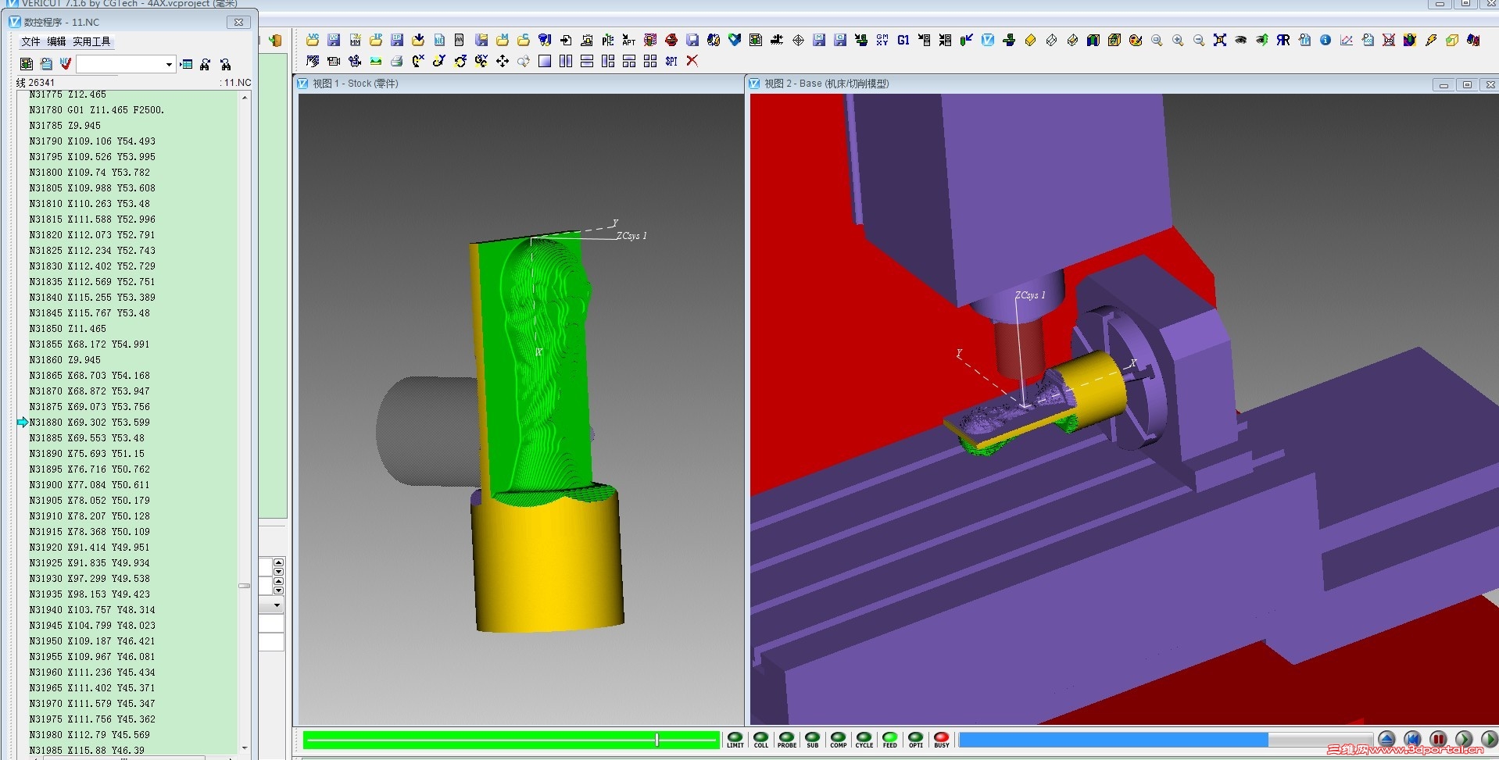Click the image capture picture icon
The width and height of the screenshot is (1499, 760).
(376, 61)
